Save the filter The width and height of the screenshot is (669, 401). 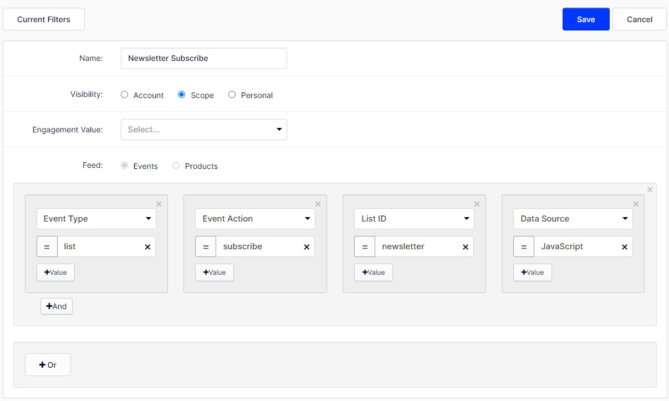[x=586, y=19]
